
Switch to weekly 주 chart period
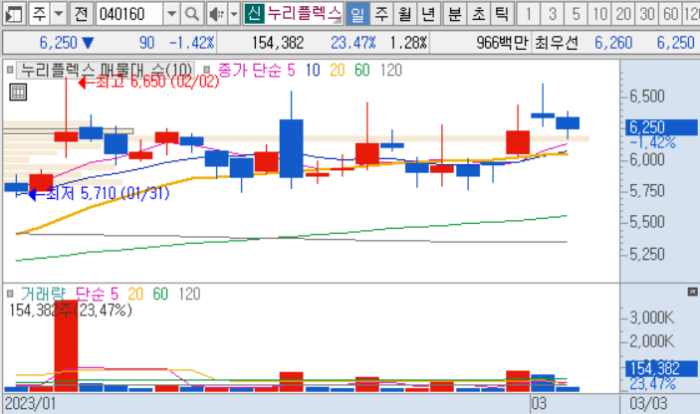click(381, 14)
